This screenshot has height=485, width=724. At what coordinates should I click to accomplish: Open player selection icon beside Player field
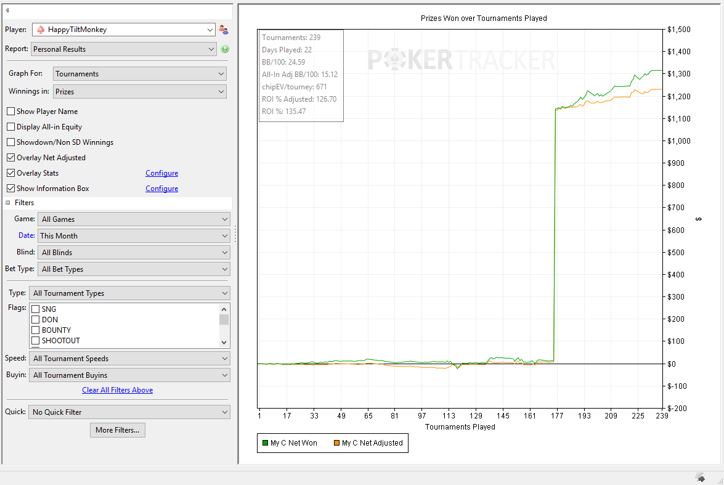pos(224,30)
